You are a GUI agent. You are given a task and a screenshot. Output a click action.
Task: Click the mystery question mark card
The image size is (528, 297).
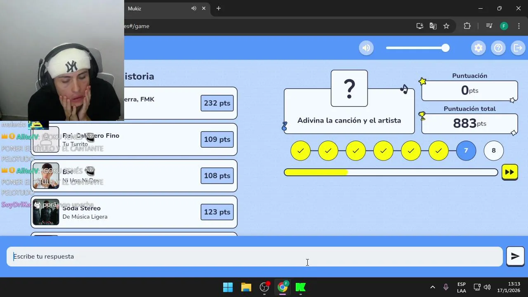(349, 88)
